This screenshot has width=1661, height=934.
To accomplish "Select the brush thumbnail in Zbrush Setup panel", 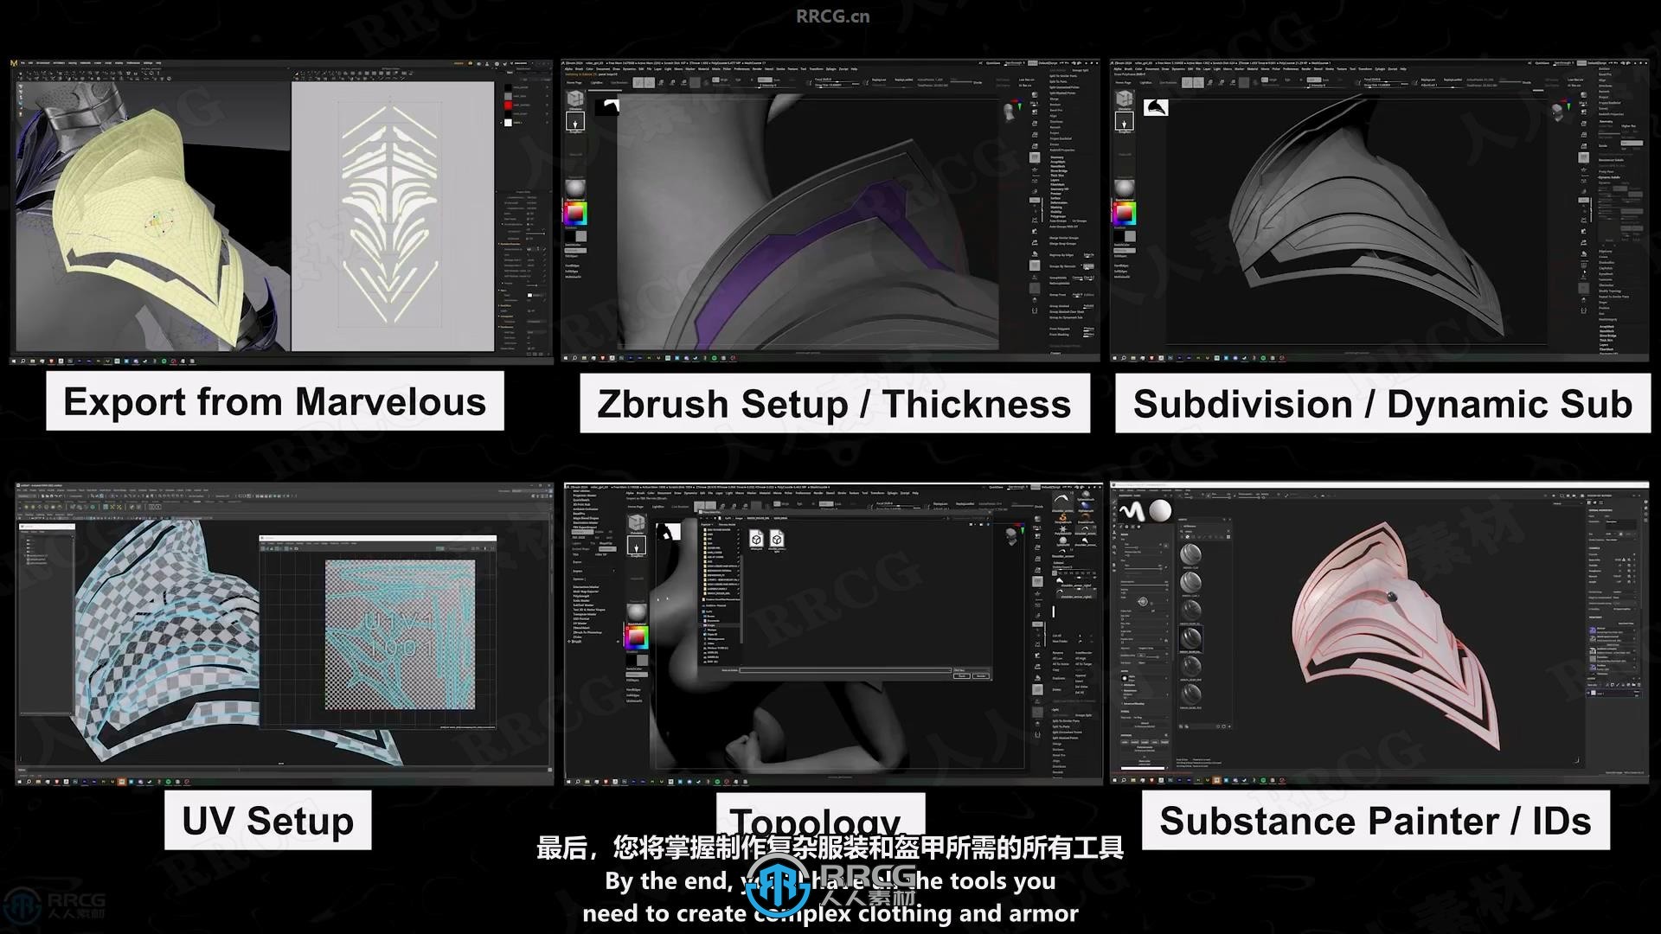I will click(575, 121).
